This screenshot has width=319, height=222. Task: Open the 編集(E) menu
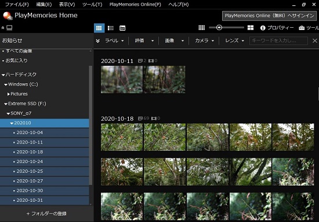(x=44, y=5)
